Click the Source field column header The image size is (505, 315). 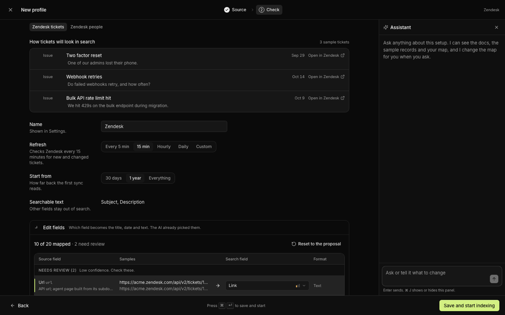50,259
